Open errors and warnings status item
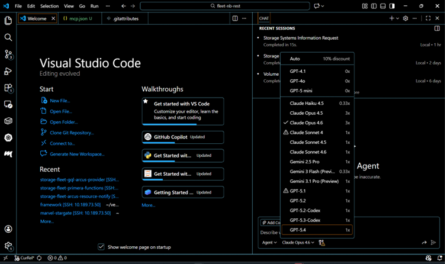Image resolution: width=445 pixels, height=264 pixels. tap(57, 258)
